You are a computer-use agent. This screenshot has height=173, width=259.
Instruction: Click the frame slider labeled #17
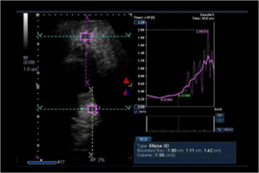click(x=42, y=162)
